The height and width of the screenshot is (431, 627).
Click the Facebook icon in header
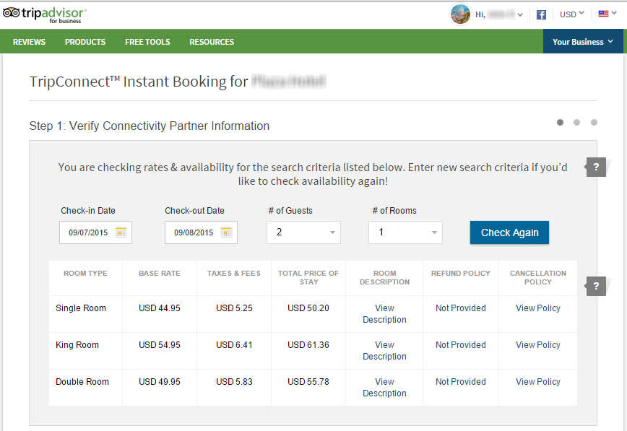click(541, 14)
